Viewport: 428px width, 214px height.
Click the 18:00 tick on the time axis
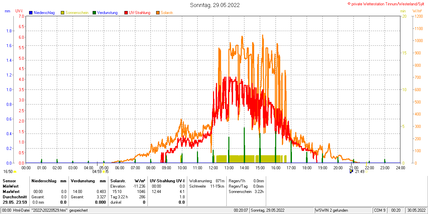click(307, 168)
